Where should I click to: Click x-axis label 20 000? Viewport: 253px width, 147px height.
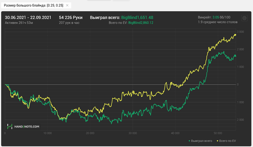point(90,133)
